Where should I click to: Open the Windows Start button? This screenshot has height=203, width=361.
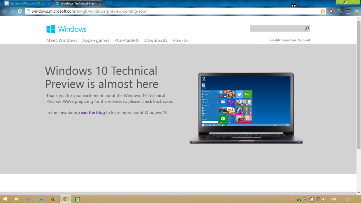pyautogui.click(x=5, y=199)
